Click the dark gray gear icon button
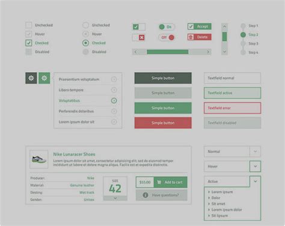This screenshot has width=285, height=226. 31,78
